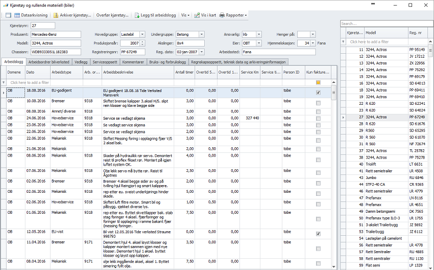Click the form view icon in toolbar
This screenshot has height=270, width=434.
[7, 15]
